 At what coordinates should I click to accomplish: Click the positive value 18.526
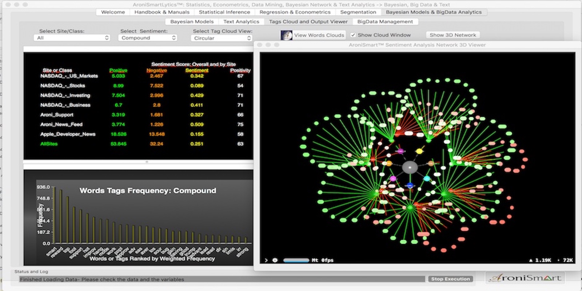coord(119,134)
